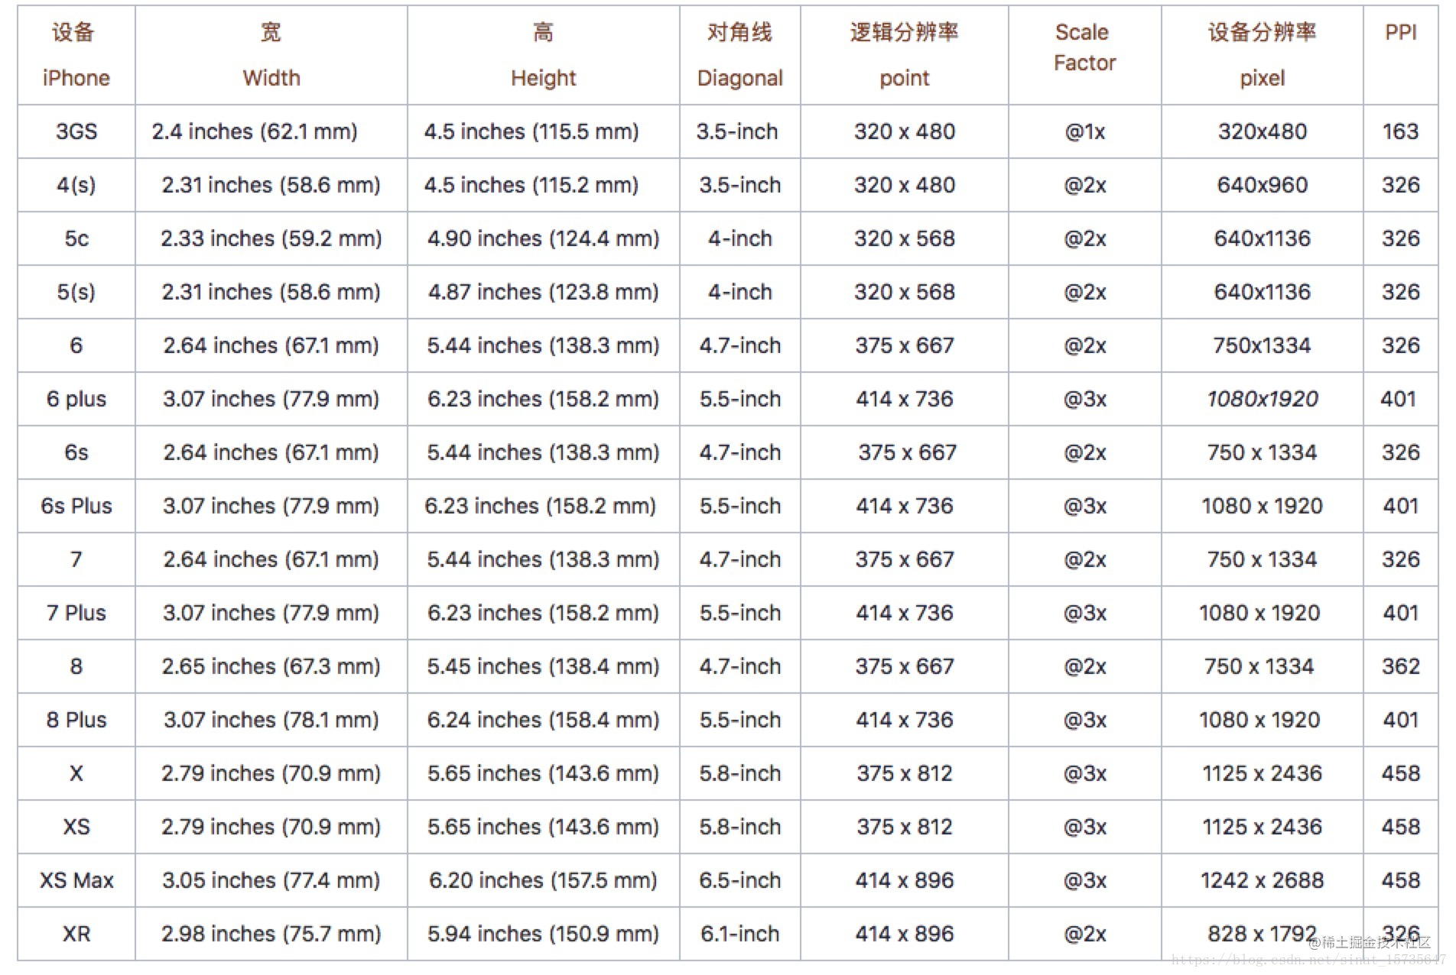1456x975 pixels.
Task: Click the '@1x' scale factor cell
Action: click(1084, 131)
